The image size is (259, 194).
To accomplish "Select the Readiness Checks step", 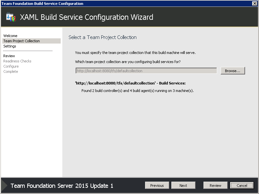I will [17, 61].
